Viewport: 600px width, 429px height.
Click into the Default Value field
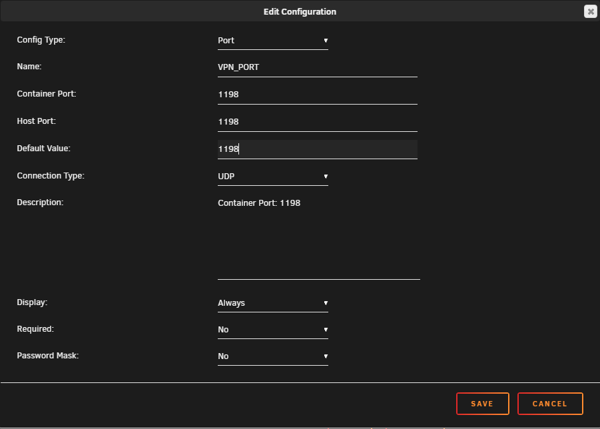(x=318, y=149)
